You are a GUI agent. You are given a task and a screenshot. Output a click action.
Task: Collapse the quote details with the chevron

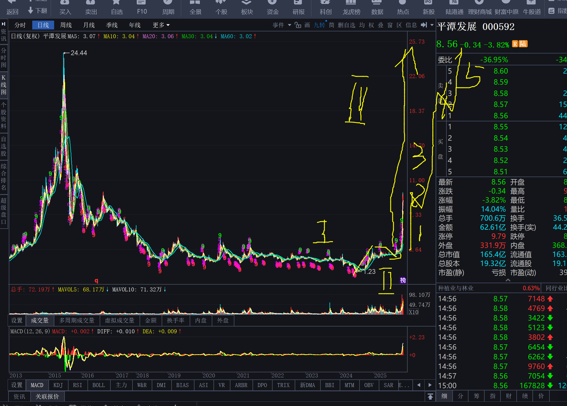click(508, 280)
